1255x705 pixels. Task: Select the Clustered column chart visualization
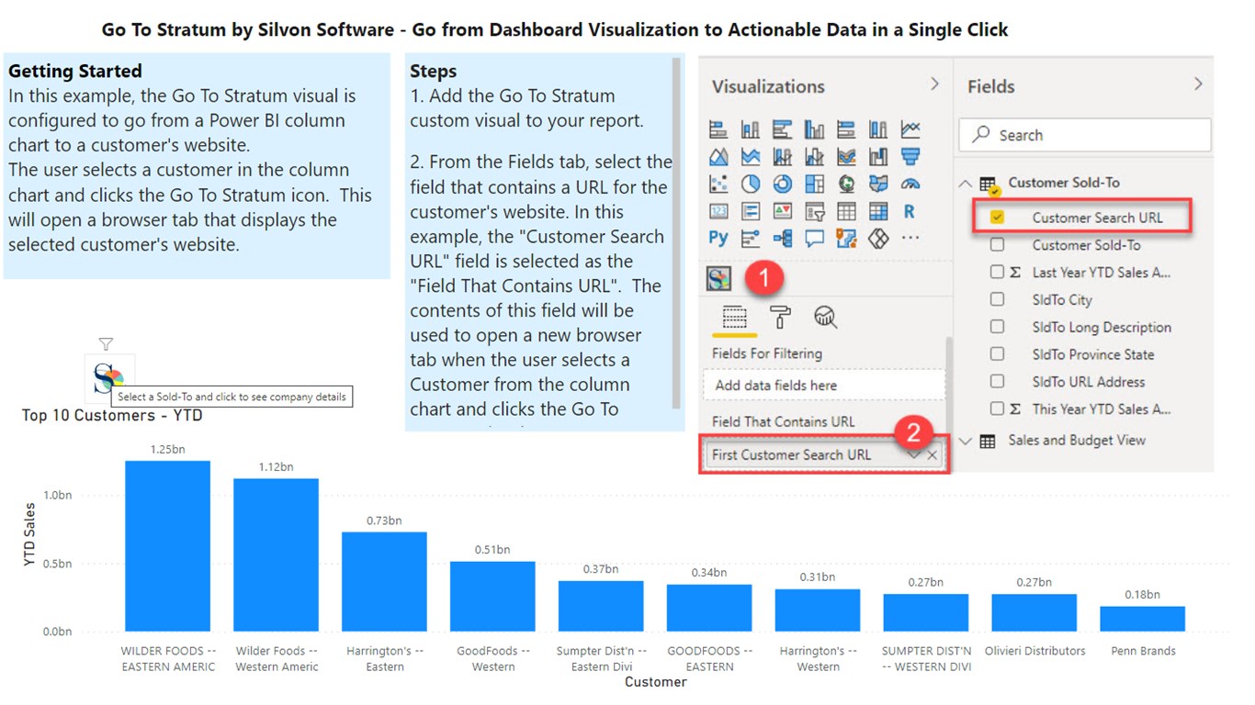point(814,130)
